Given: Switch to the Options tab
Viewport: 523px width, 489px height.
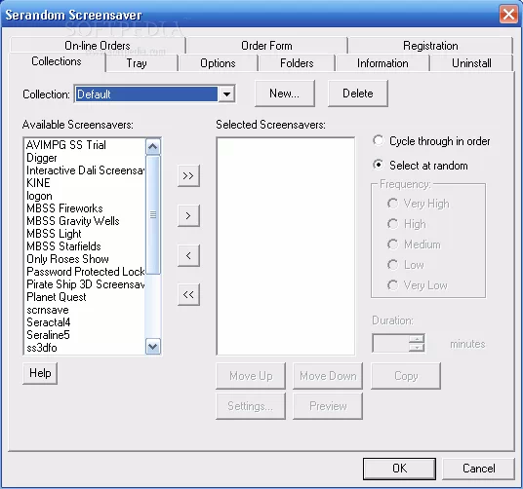Looking at the screenshot, I should pyautogui.click(x=218, y=63).
